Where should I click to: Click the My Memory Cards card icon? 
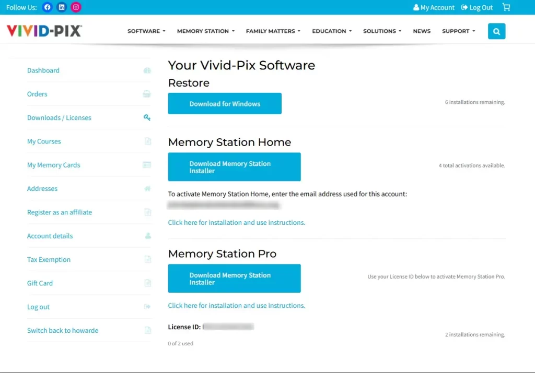pyautogui.click(x=147, y=165)
